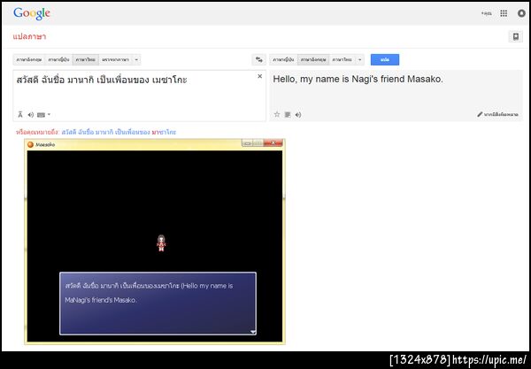The height and width of the screenshot is (369, 531).
Task: Click the account name link in header
Action: tap(486, 13)
